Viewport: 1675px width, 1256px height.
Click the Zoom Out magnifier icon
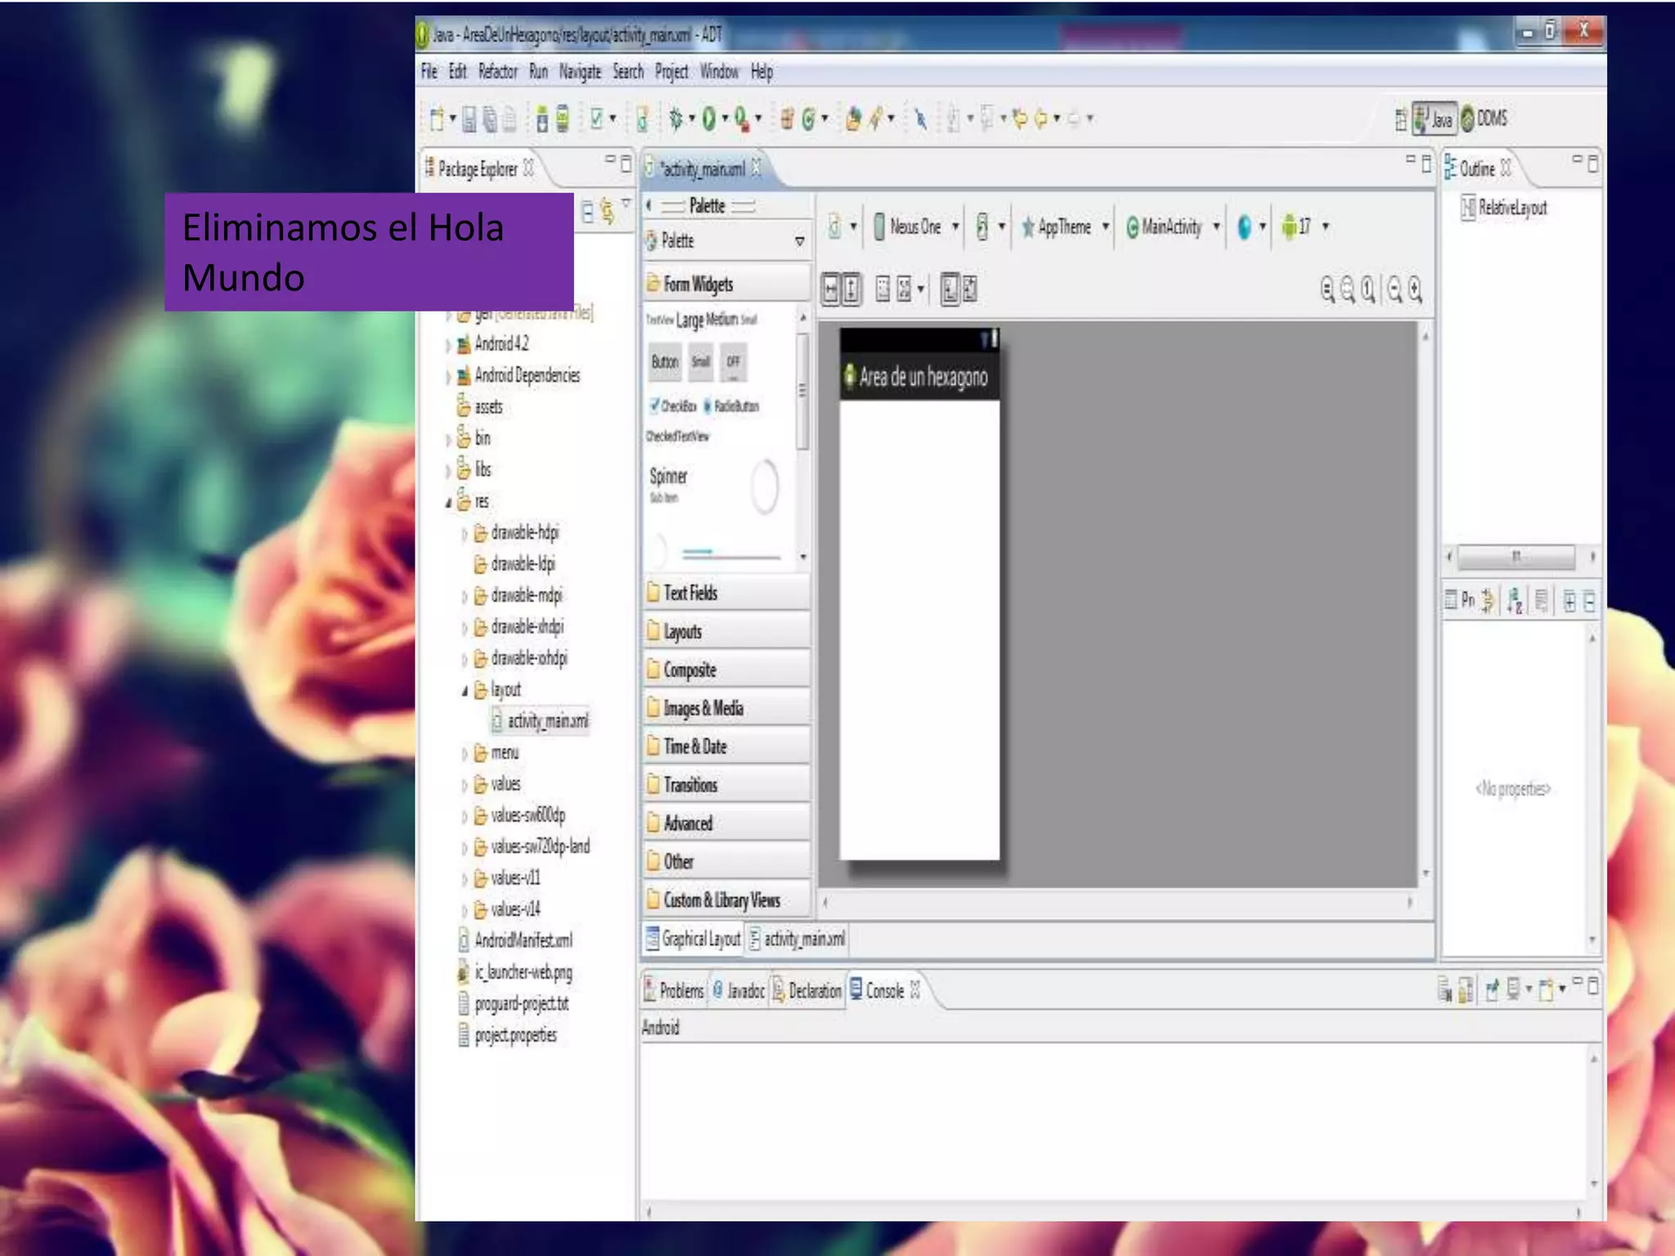[x=1394, y=289]
